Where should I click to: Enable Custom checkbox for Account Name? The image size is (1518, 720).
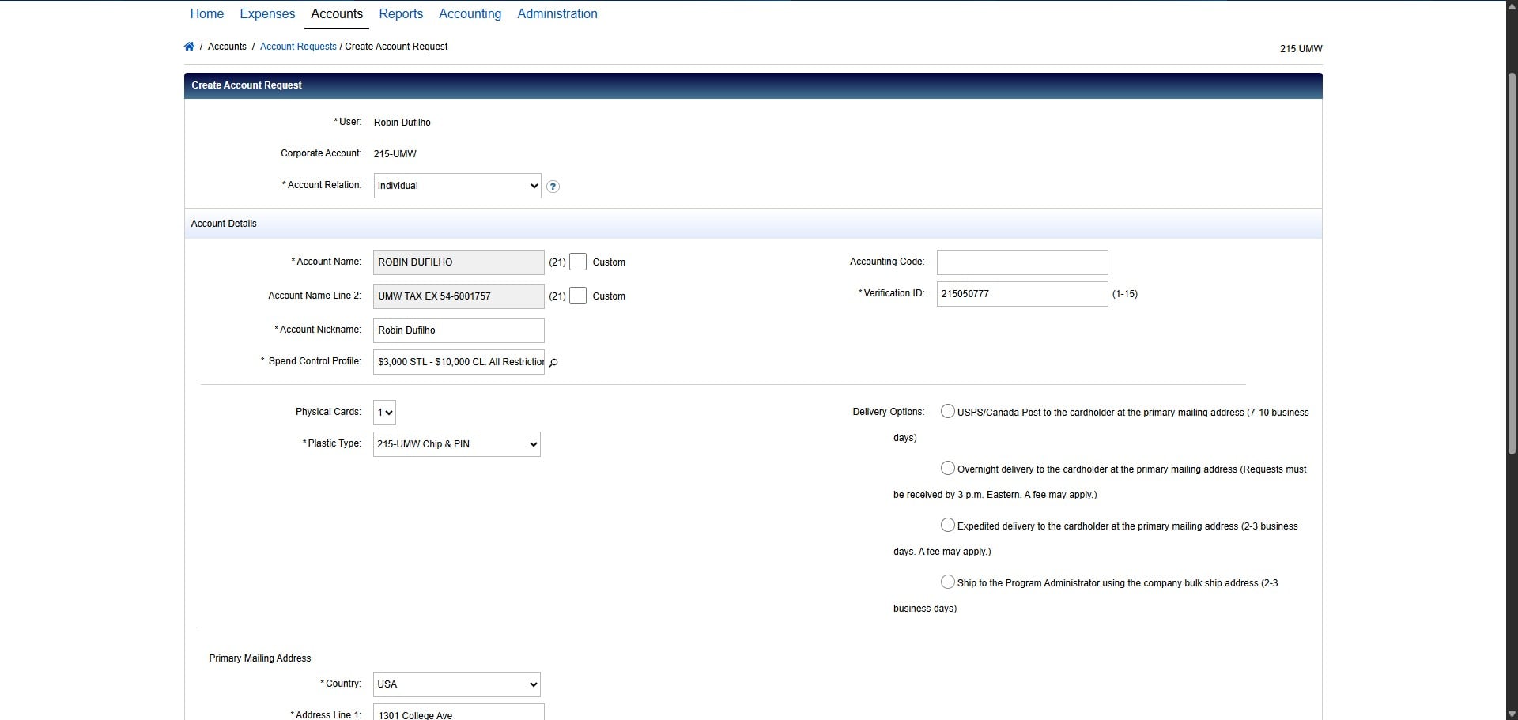click(x=578, y=262)
